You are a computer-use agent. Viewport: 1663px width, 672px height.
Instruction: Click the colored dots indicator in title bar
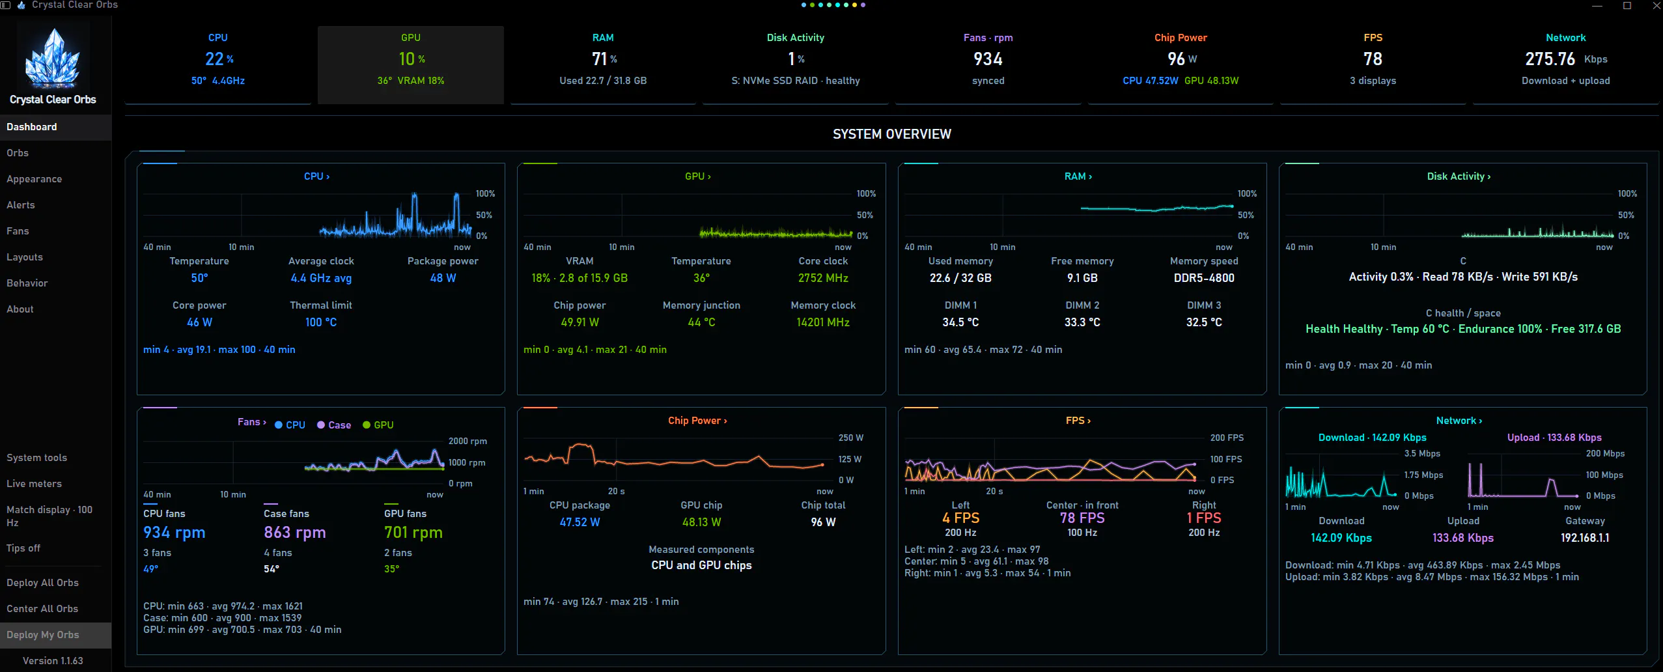tap(833, 5)
